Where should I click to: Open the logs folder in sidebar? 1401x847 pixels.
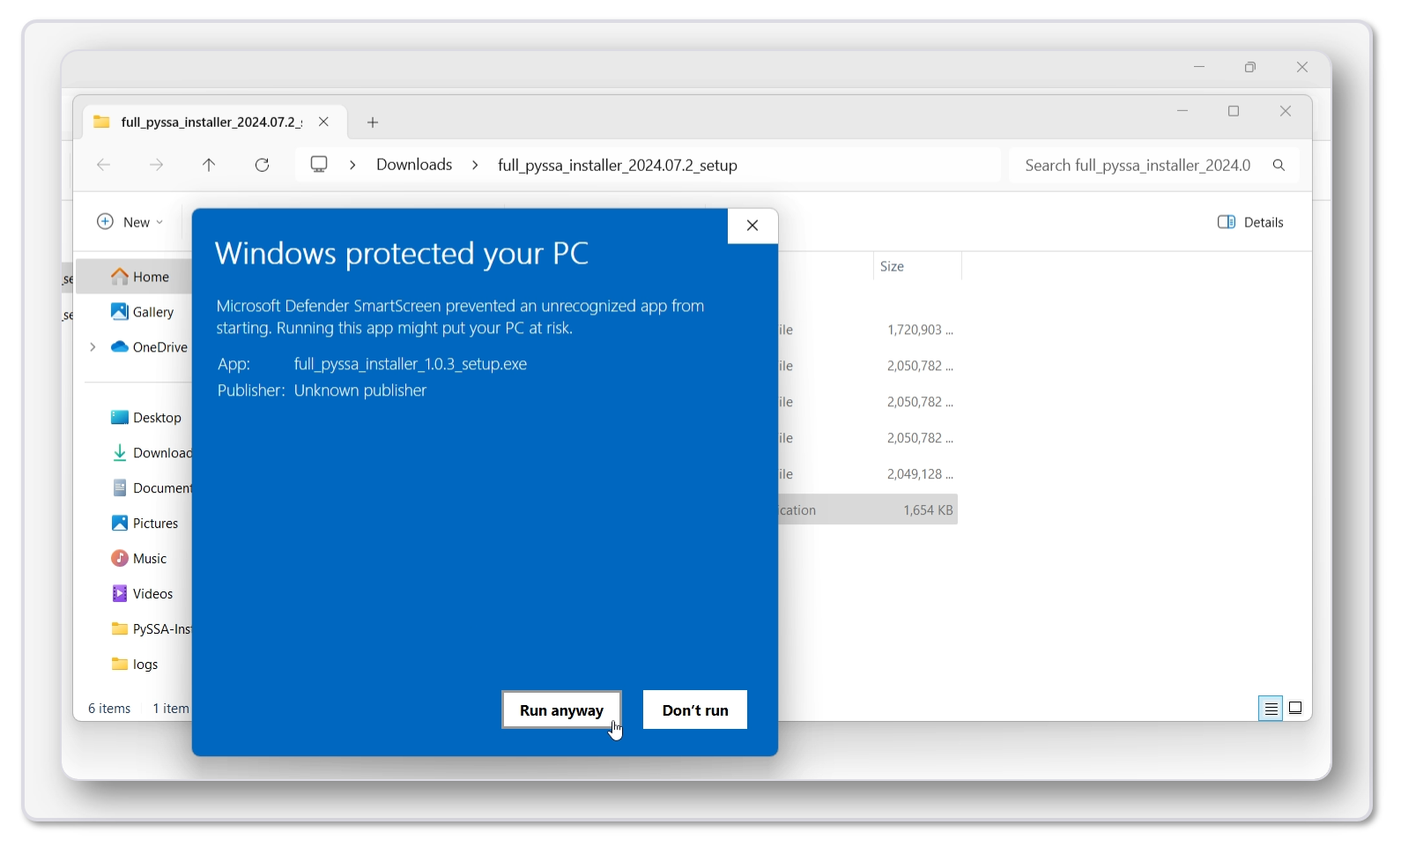[x=135, y=665]
